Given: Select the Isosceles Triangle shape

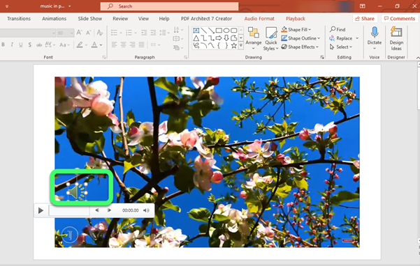Looking at the screenshot, I should (196, 38).
